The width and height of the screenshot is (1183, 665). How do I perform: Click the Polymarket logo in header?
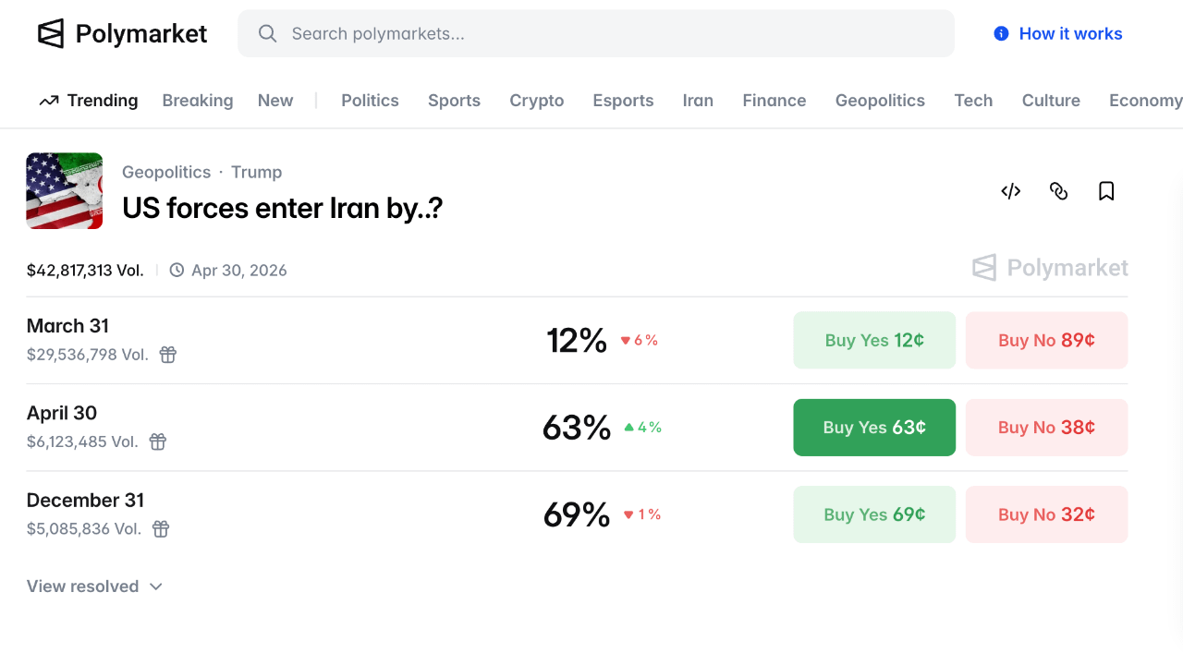pos(122,34)
